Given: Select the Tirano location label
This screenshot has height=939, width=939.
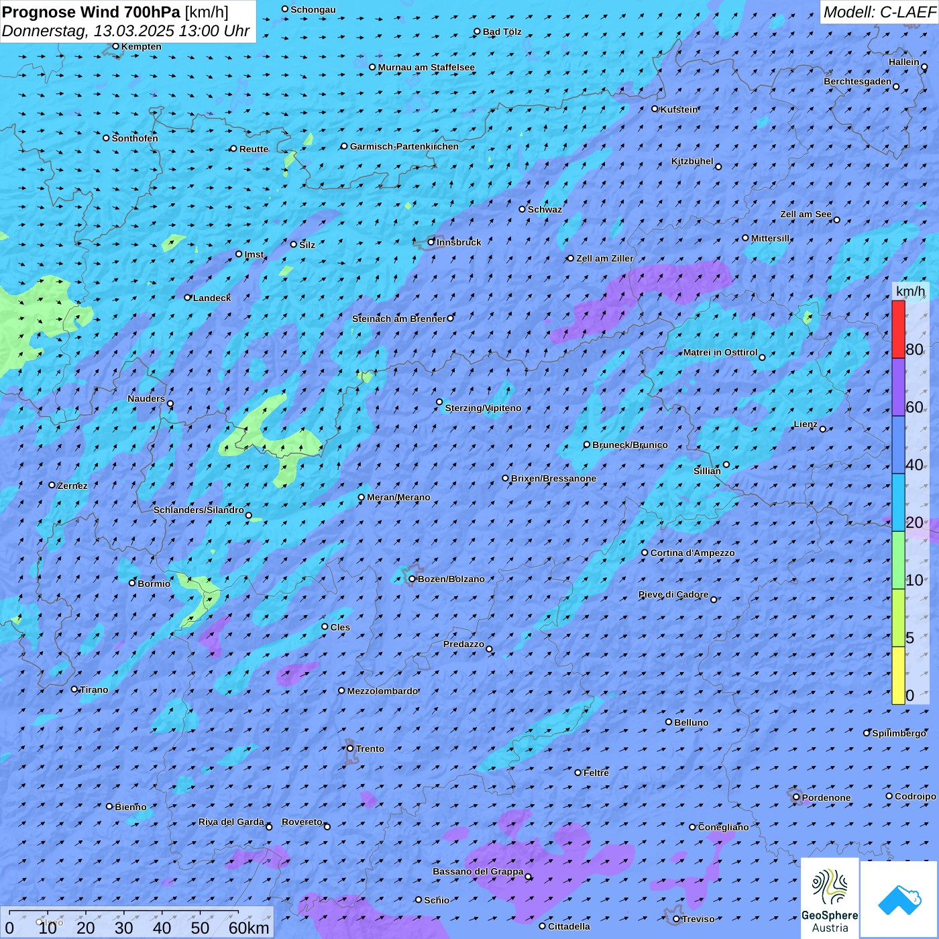Looking at the screenshot, I should click(94, 689).
